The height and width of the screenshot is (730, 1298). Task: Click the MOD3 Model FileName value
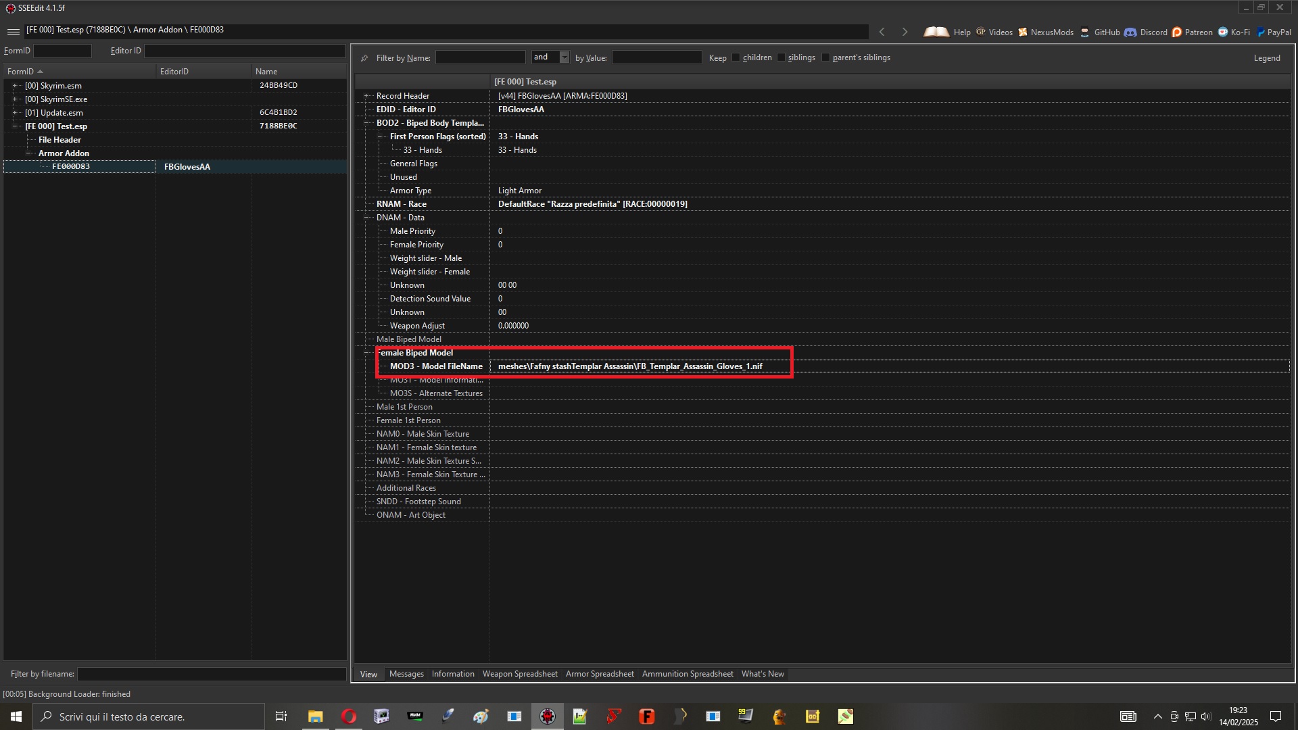630,366
